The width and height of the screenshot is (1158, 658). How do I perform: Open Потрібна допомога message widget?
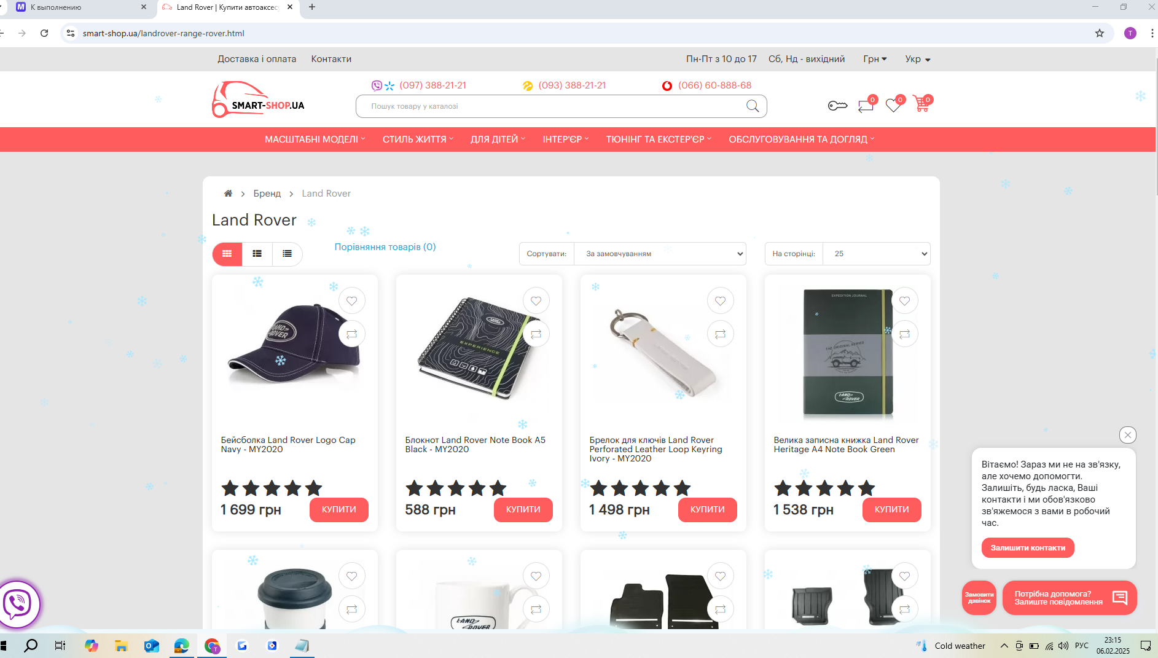[1070, 598]
